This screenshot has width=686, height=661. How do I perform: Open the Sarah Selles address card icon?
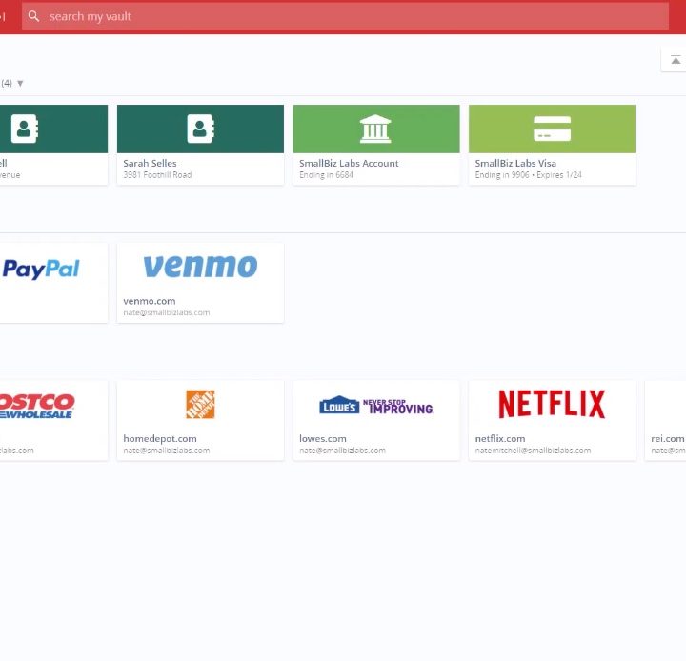(200, 129)
